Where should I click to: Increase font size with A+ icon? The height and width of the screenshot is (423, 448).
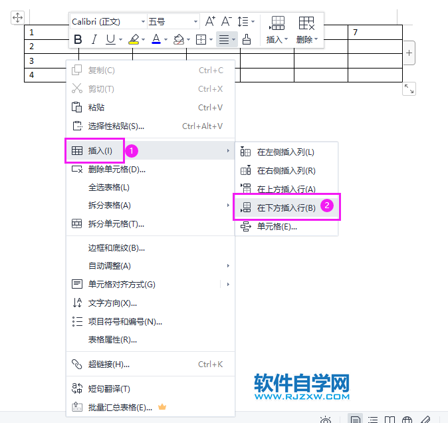click(210, 21)
